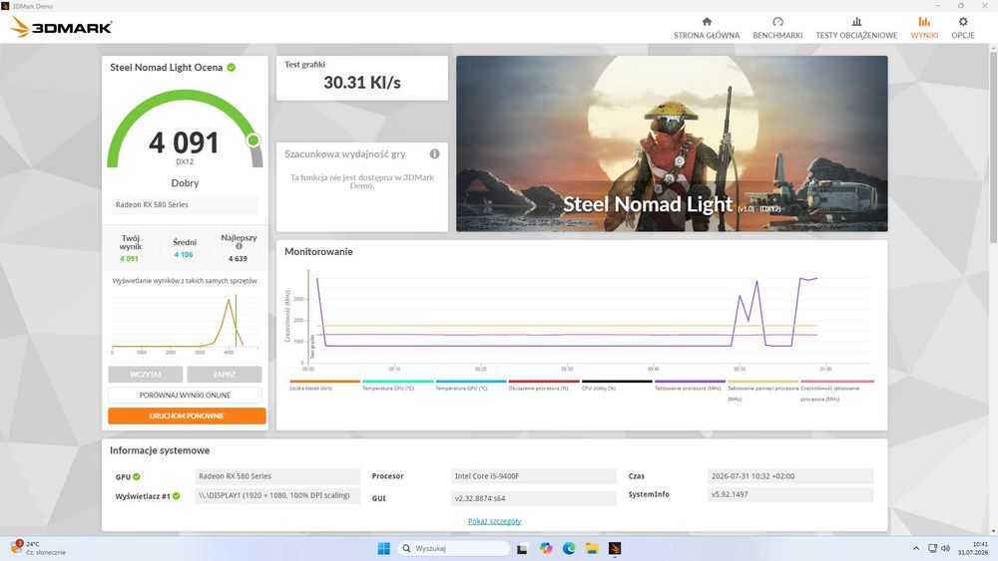Open Pokaż szczegóły link
Viewport: 998px width, 561px height.
coord(495,521)
